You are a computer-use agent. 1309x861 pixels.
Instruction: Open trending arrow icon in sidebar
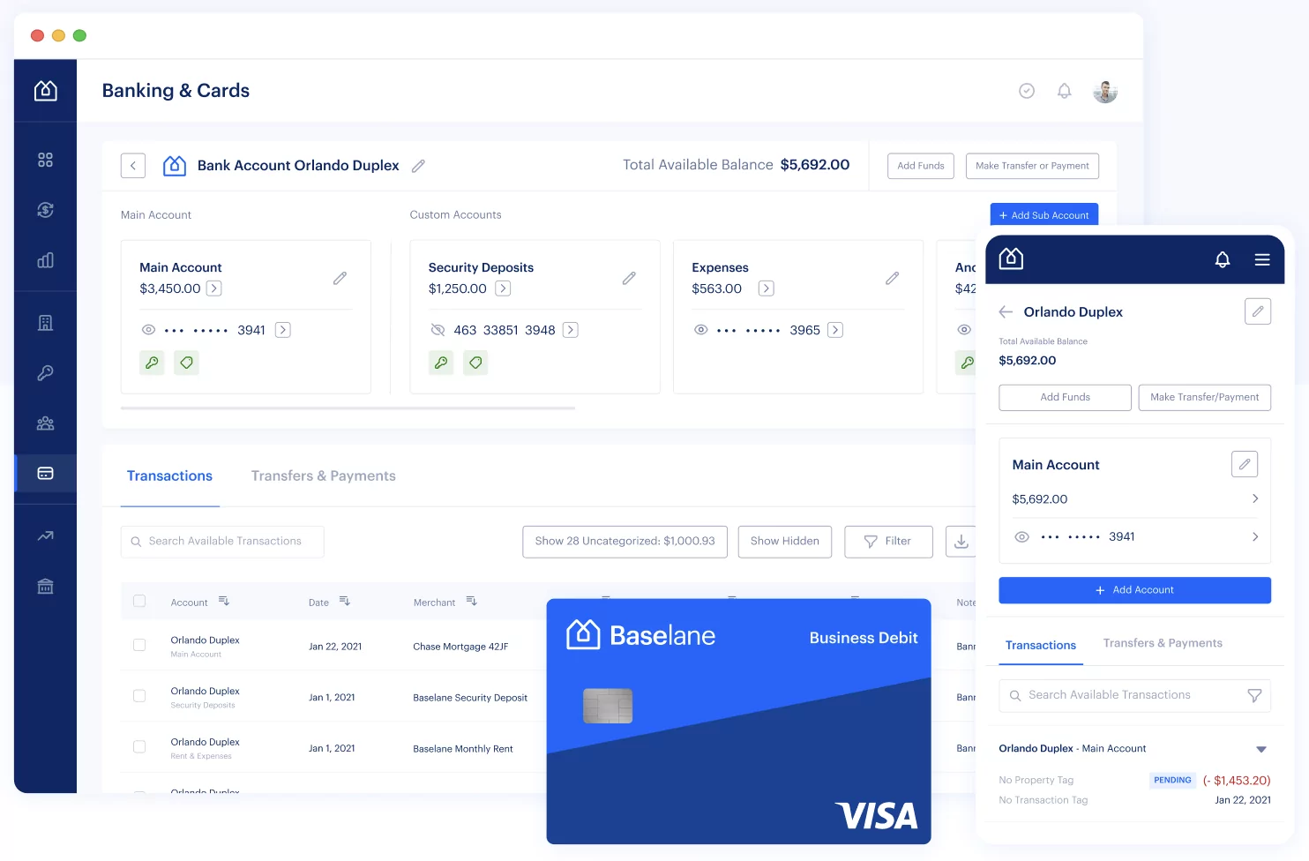[x=45, y=535]
